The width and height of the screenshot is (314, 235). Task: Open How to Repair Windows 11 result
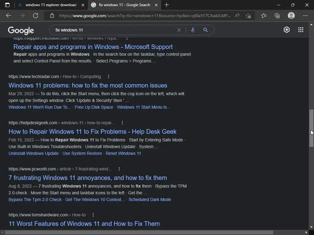click(x=92, y=132)
